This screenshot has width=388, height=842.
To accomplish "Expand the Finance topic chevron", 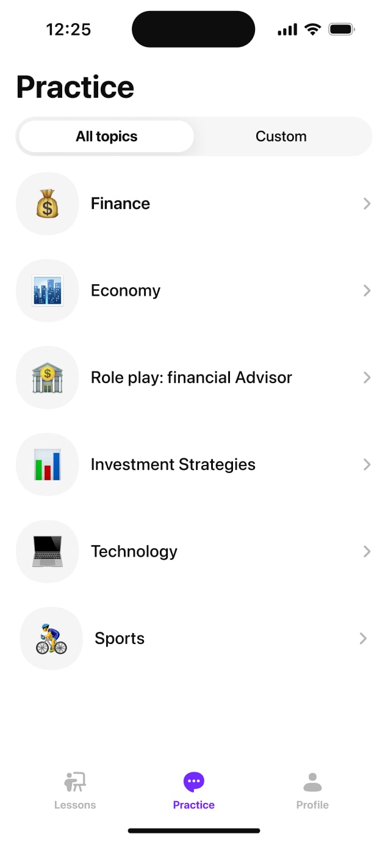I will 367,203.
